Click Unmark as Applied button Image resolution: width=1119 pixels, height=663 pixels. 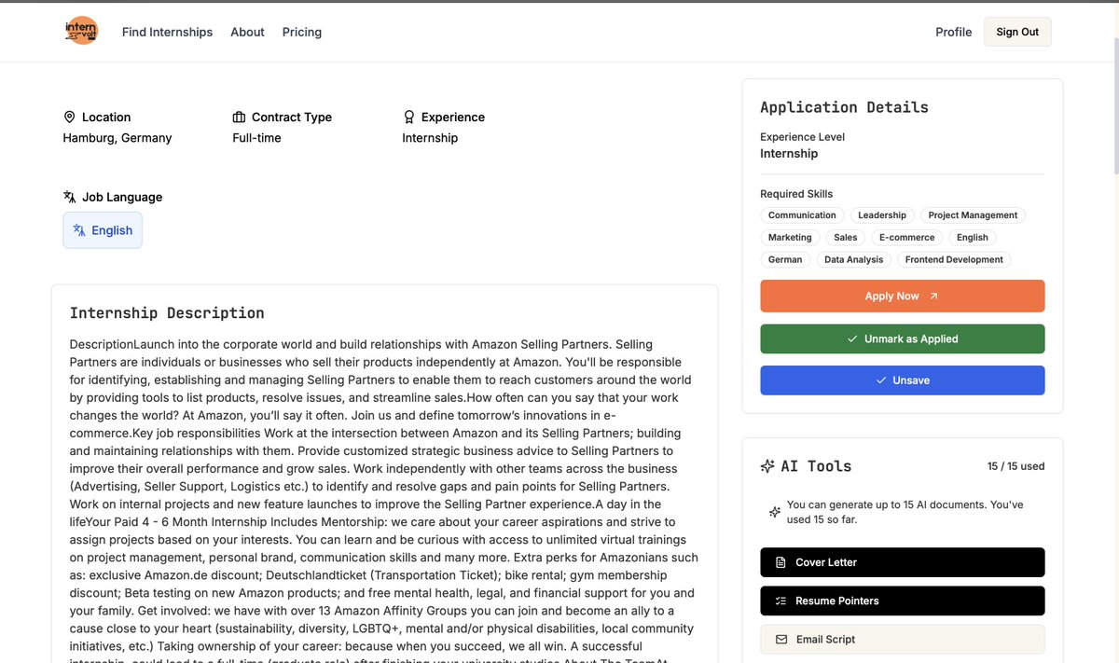tap(902, 338)
